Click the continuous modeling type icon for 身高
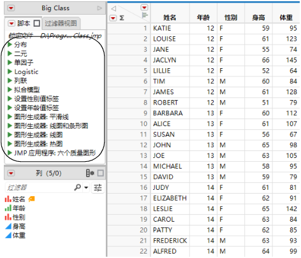The width and height of the screenshot is (301, 258). click(8, 226)
